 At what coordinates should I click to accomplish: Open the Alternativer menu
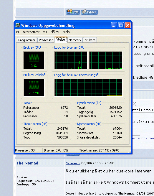coord(31,32)
